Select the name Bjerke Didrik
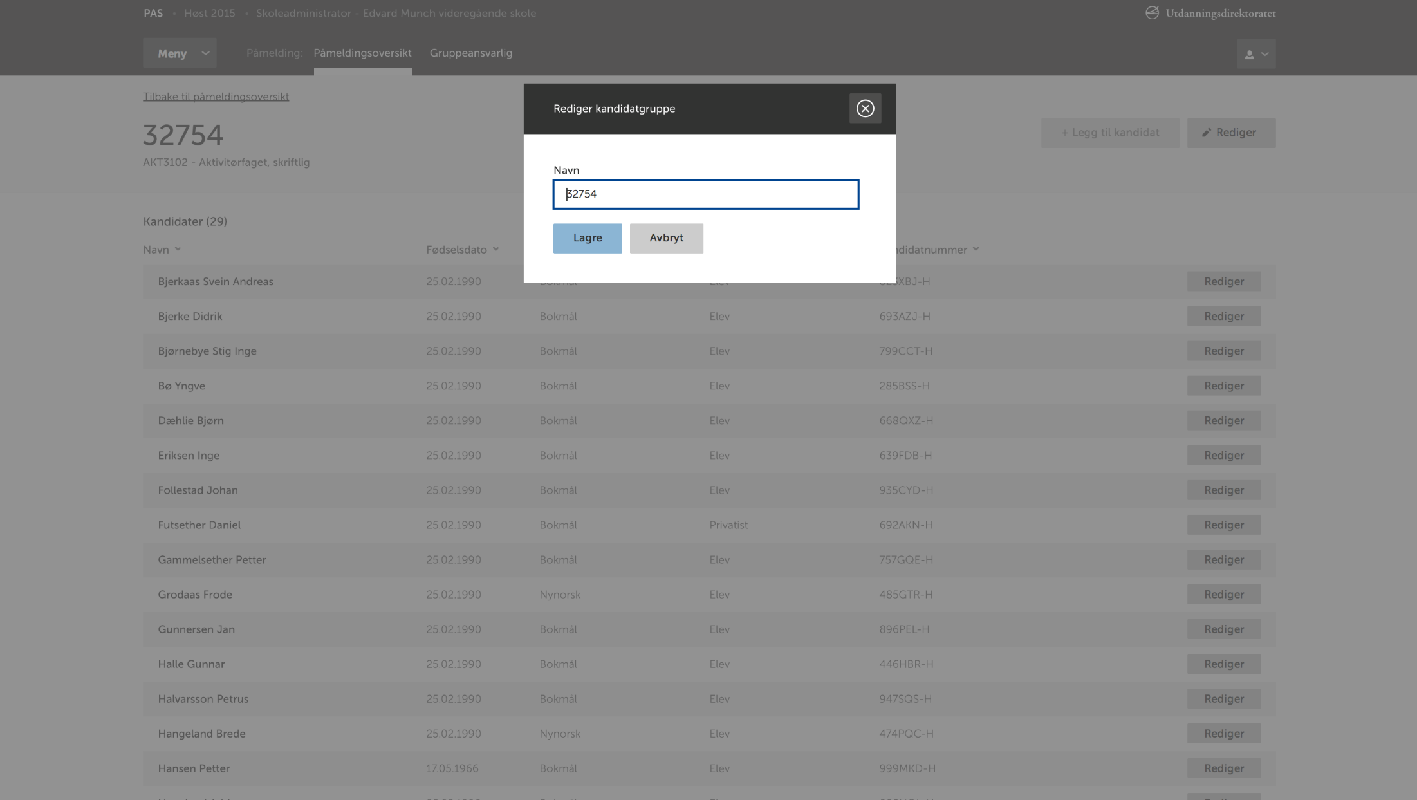The image size is (1417, 800). [x=190, y=317]
